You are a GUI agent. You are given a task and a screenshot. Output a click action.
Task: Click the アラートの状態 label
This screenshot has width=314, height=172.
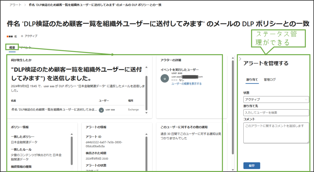[96, 165]
